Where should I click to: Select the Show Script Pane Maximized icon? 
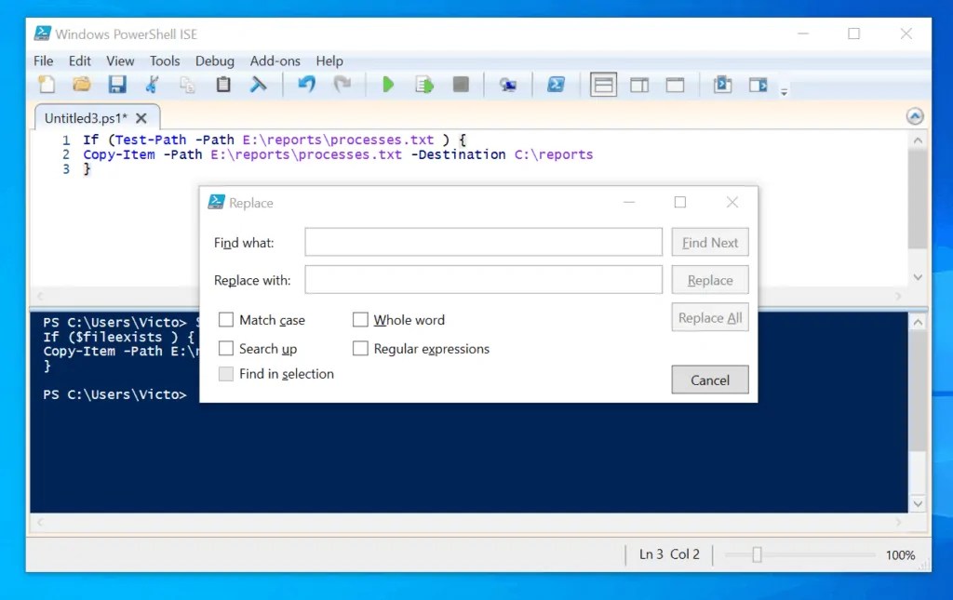(x=676, y=84)
